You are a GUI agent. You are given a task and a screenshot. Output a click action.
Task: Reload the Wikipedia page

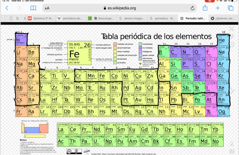[192, 8]
